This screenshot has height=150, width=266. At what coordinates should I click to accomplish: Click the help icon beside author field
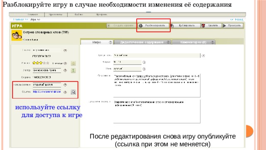click(65, 70)
